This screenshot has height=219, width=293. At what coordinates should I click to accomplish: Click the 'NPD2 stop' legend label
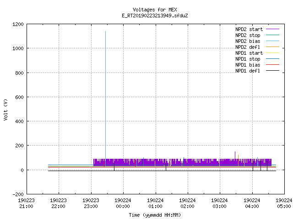(x=248, y=35)
